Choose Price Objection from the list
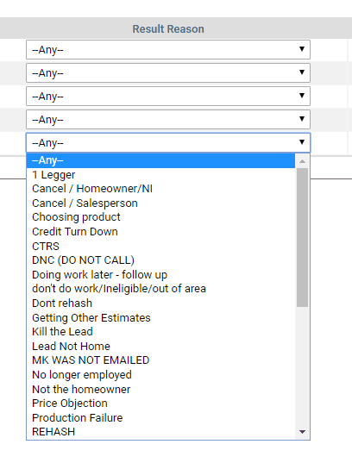 click(160, 404)
